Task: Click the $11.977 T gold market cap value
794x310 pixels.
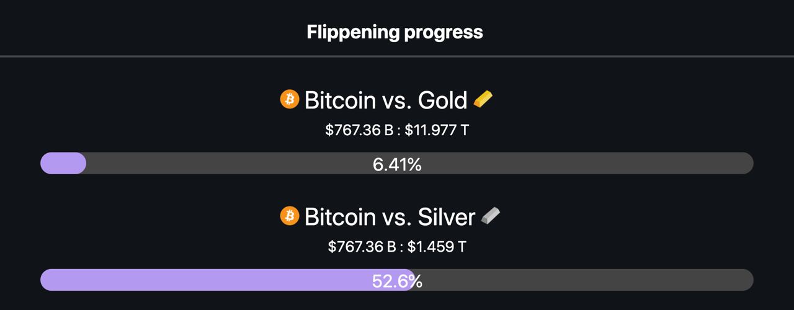Action: 438,130
